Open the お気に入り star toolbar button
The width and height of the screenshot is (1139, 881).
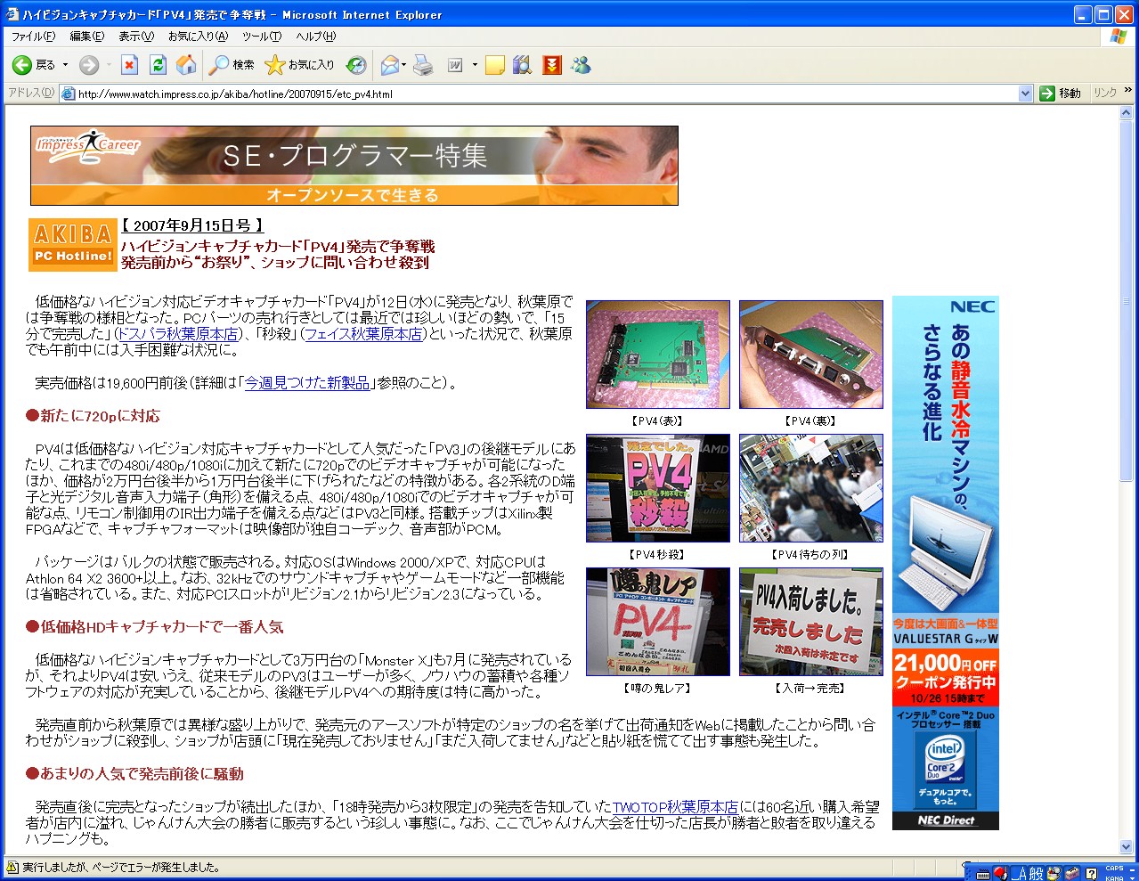(300, 65)
